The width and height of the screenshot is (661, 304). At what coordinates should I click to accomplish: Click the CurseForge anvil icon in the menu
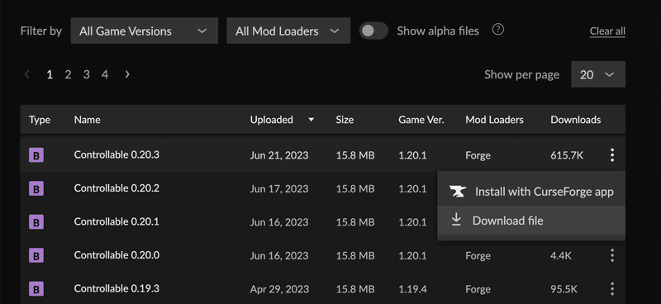(x=458, y=192)
